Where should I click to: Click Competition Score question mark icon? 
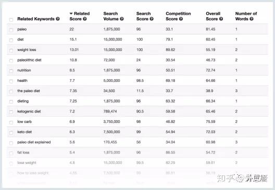[x=181, y=19]
